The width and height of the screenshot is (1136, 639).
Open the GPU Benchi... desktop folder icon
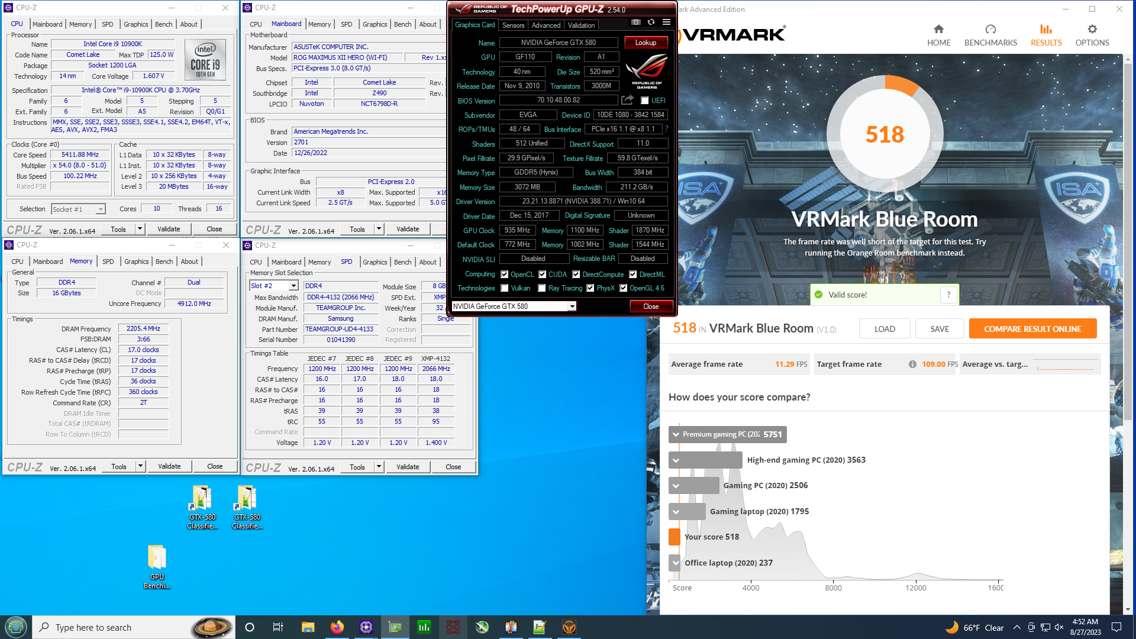157,557
